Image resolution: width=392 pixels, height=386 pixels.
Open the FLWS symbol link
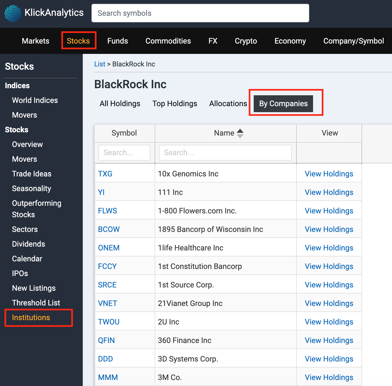tap(108, 211)
